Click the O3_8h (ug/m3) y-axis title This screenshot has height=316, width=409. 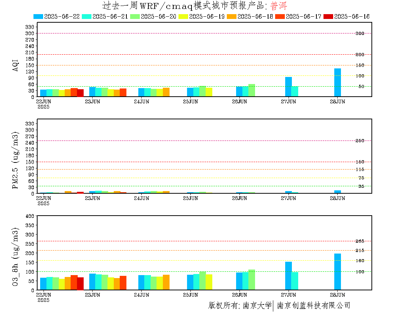[15, 257]
